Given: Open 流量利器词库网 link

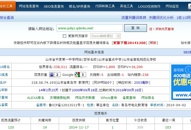Looking at the screenshot, I should [134, 18].
